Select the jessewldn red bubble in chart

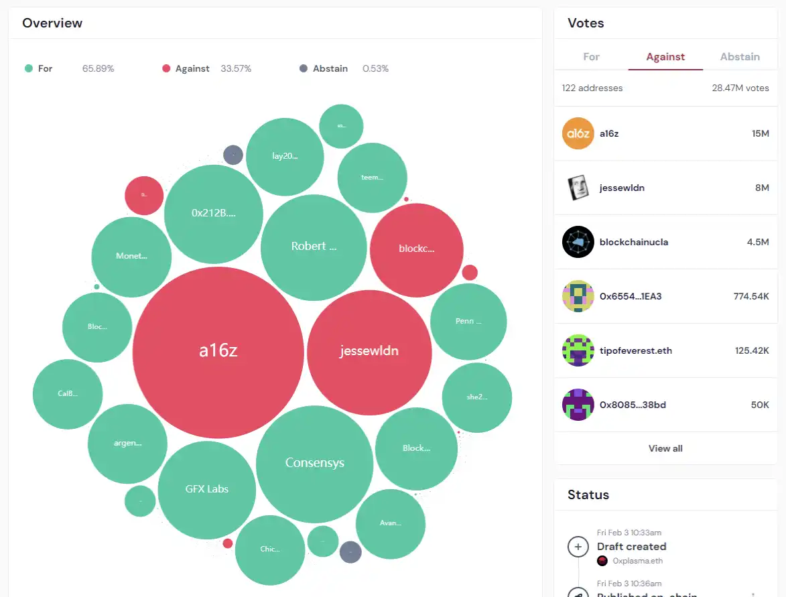coord(369,352)
